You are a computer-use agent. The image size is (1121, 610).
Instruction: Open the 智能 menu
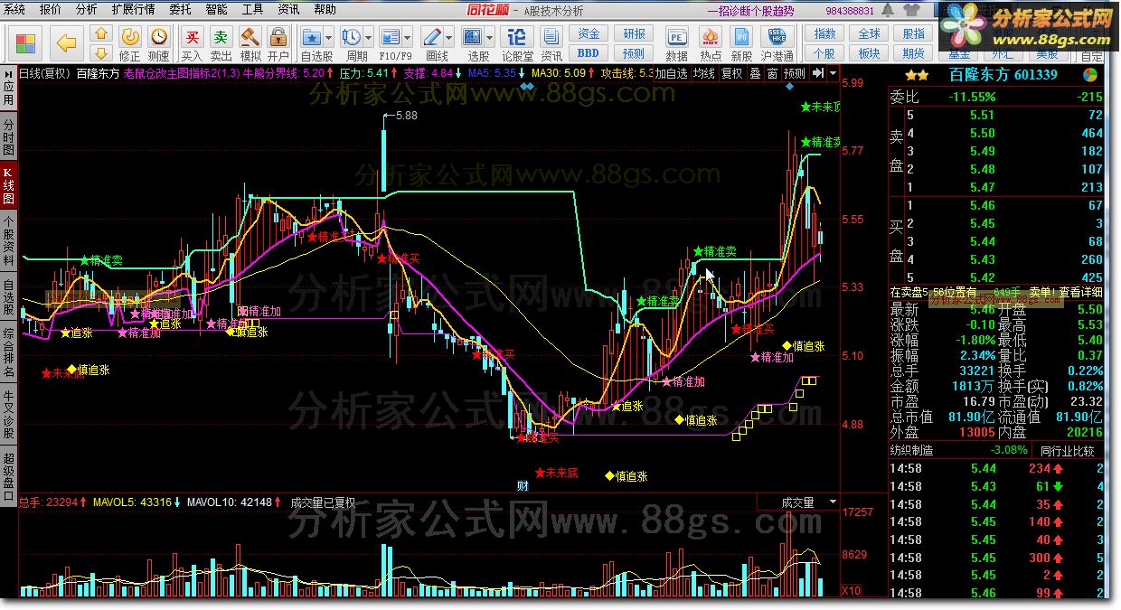(217, 10)
